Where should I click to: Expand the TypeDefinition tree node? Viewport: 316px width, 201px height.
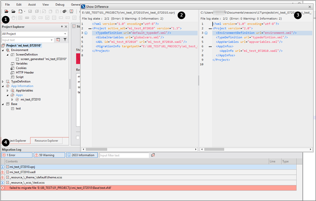point(3,81)
